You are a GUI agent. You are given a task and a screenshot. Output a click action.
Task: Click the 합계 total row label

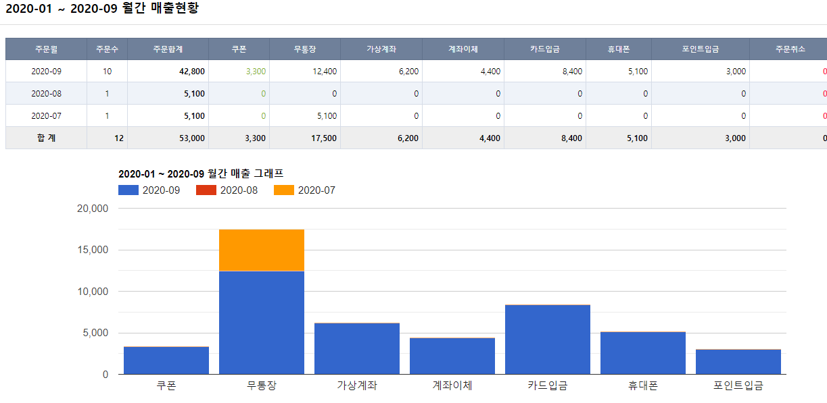[x=46, y=138]
